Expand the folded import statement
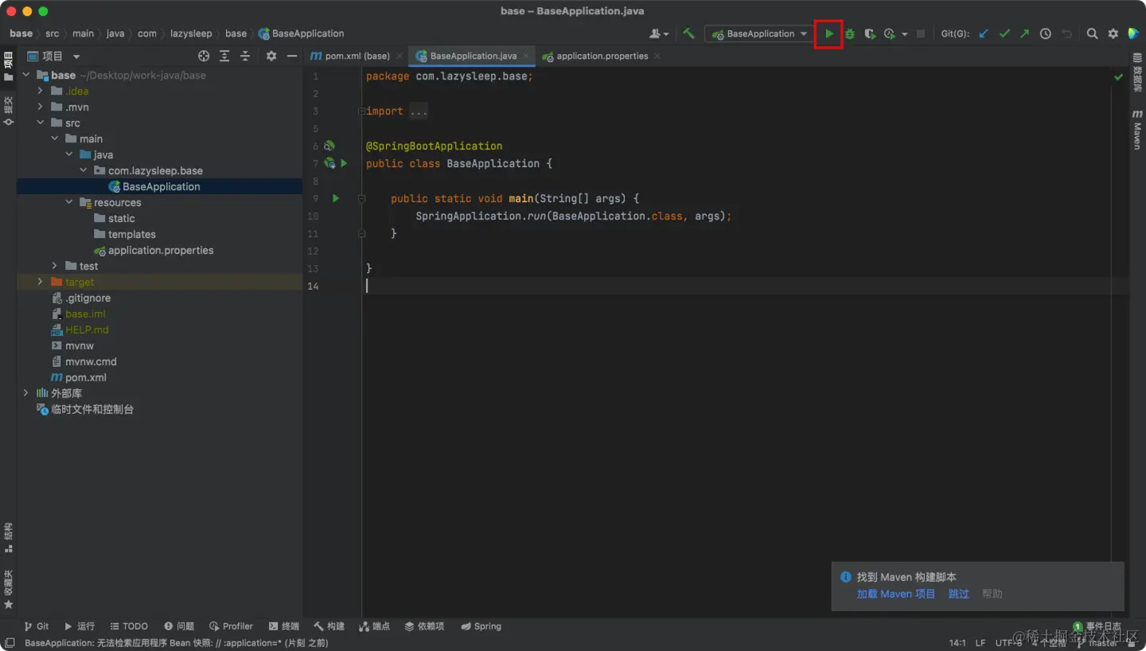Image resolution: width=1146 pixels, height=651 pixels. pos(419,111)
